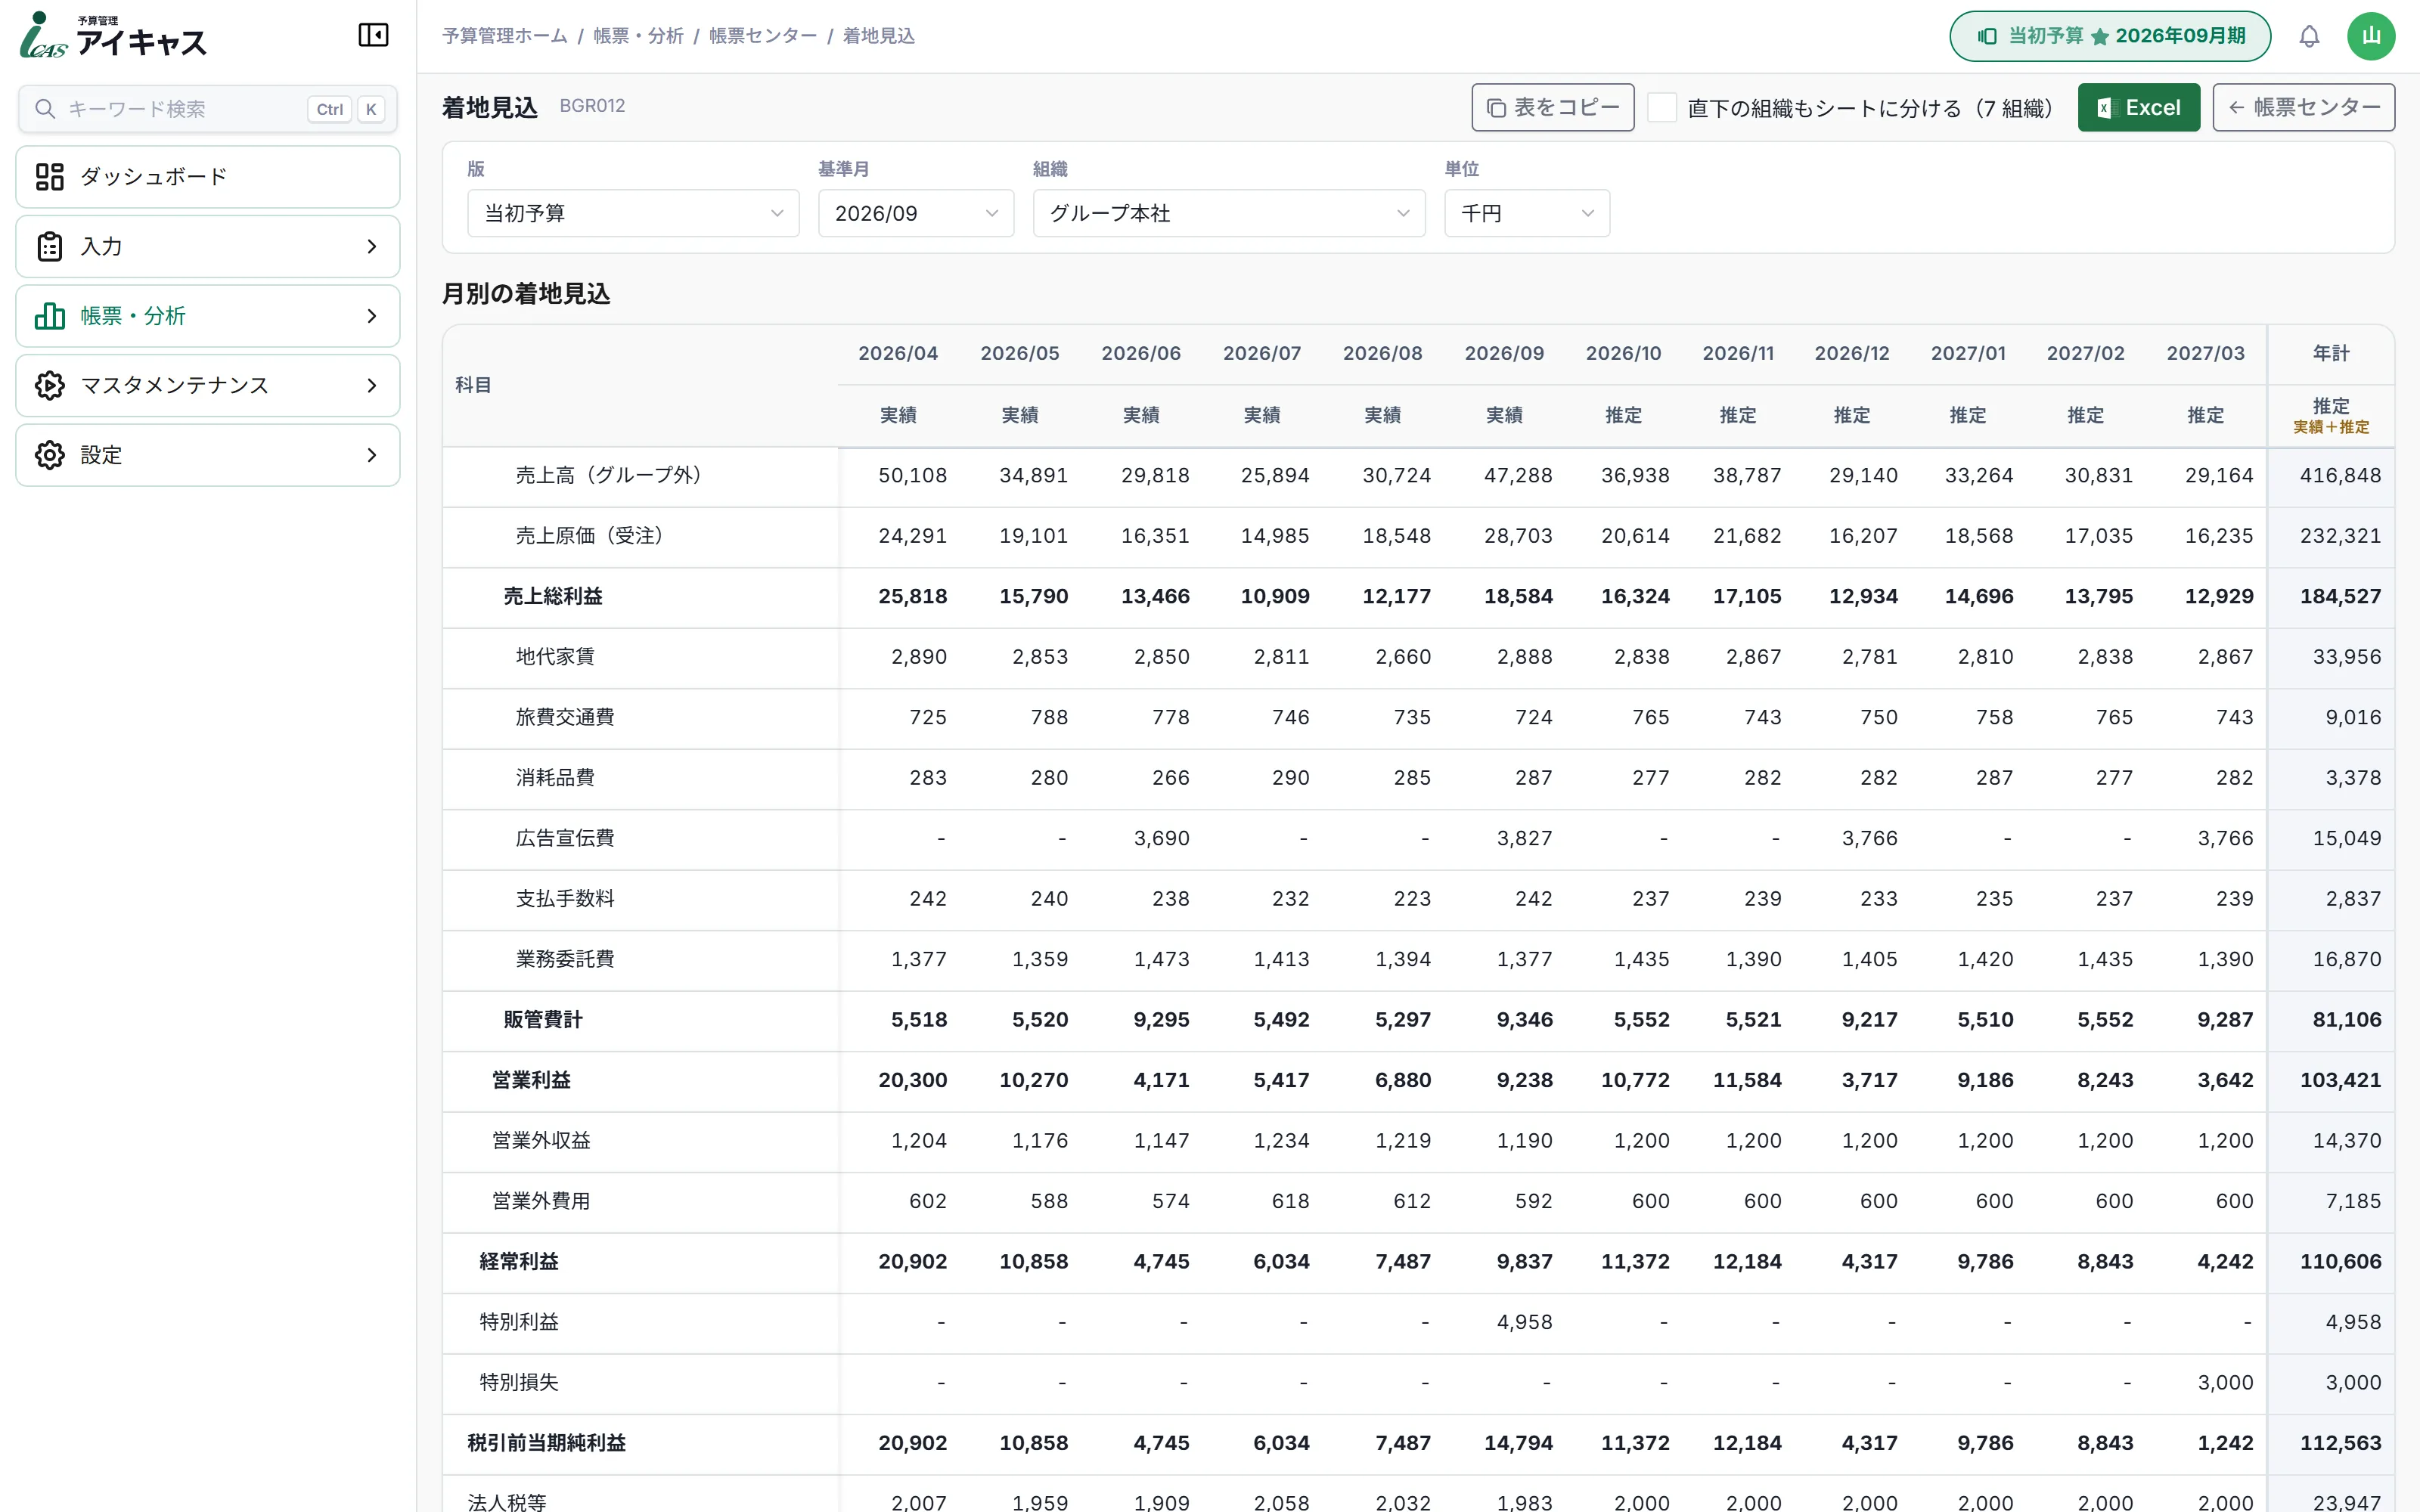Click the 年計 column header
Image resolution: width=2420 pixels, height=1512 pixels.
click(x=2330, y=353)
